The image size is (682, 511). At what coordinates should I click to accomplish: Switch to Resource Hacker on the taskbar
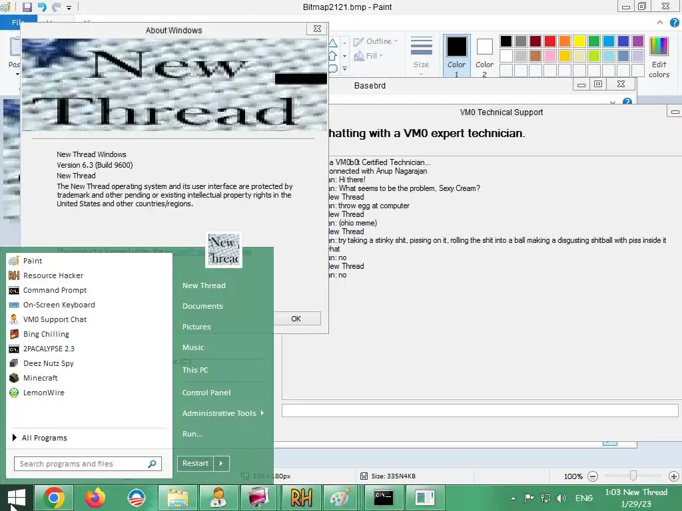click(301, 498)
